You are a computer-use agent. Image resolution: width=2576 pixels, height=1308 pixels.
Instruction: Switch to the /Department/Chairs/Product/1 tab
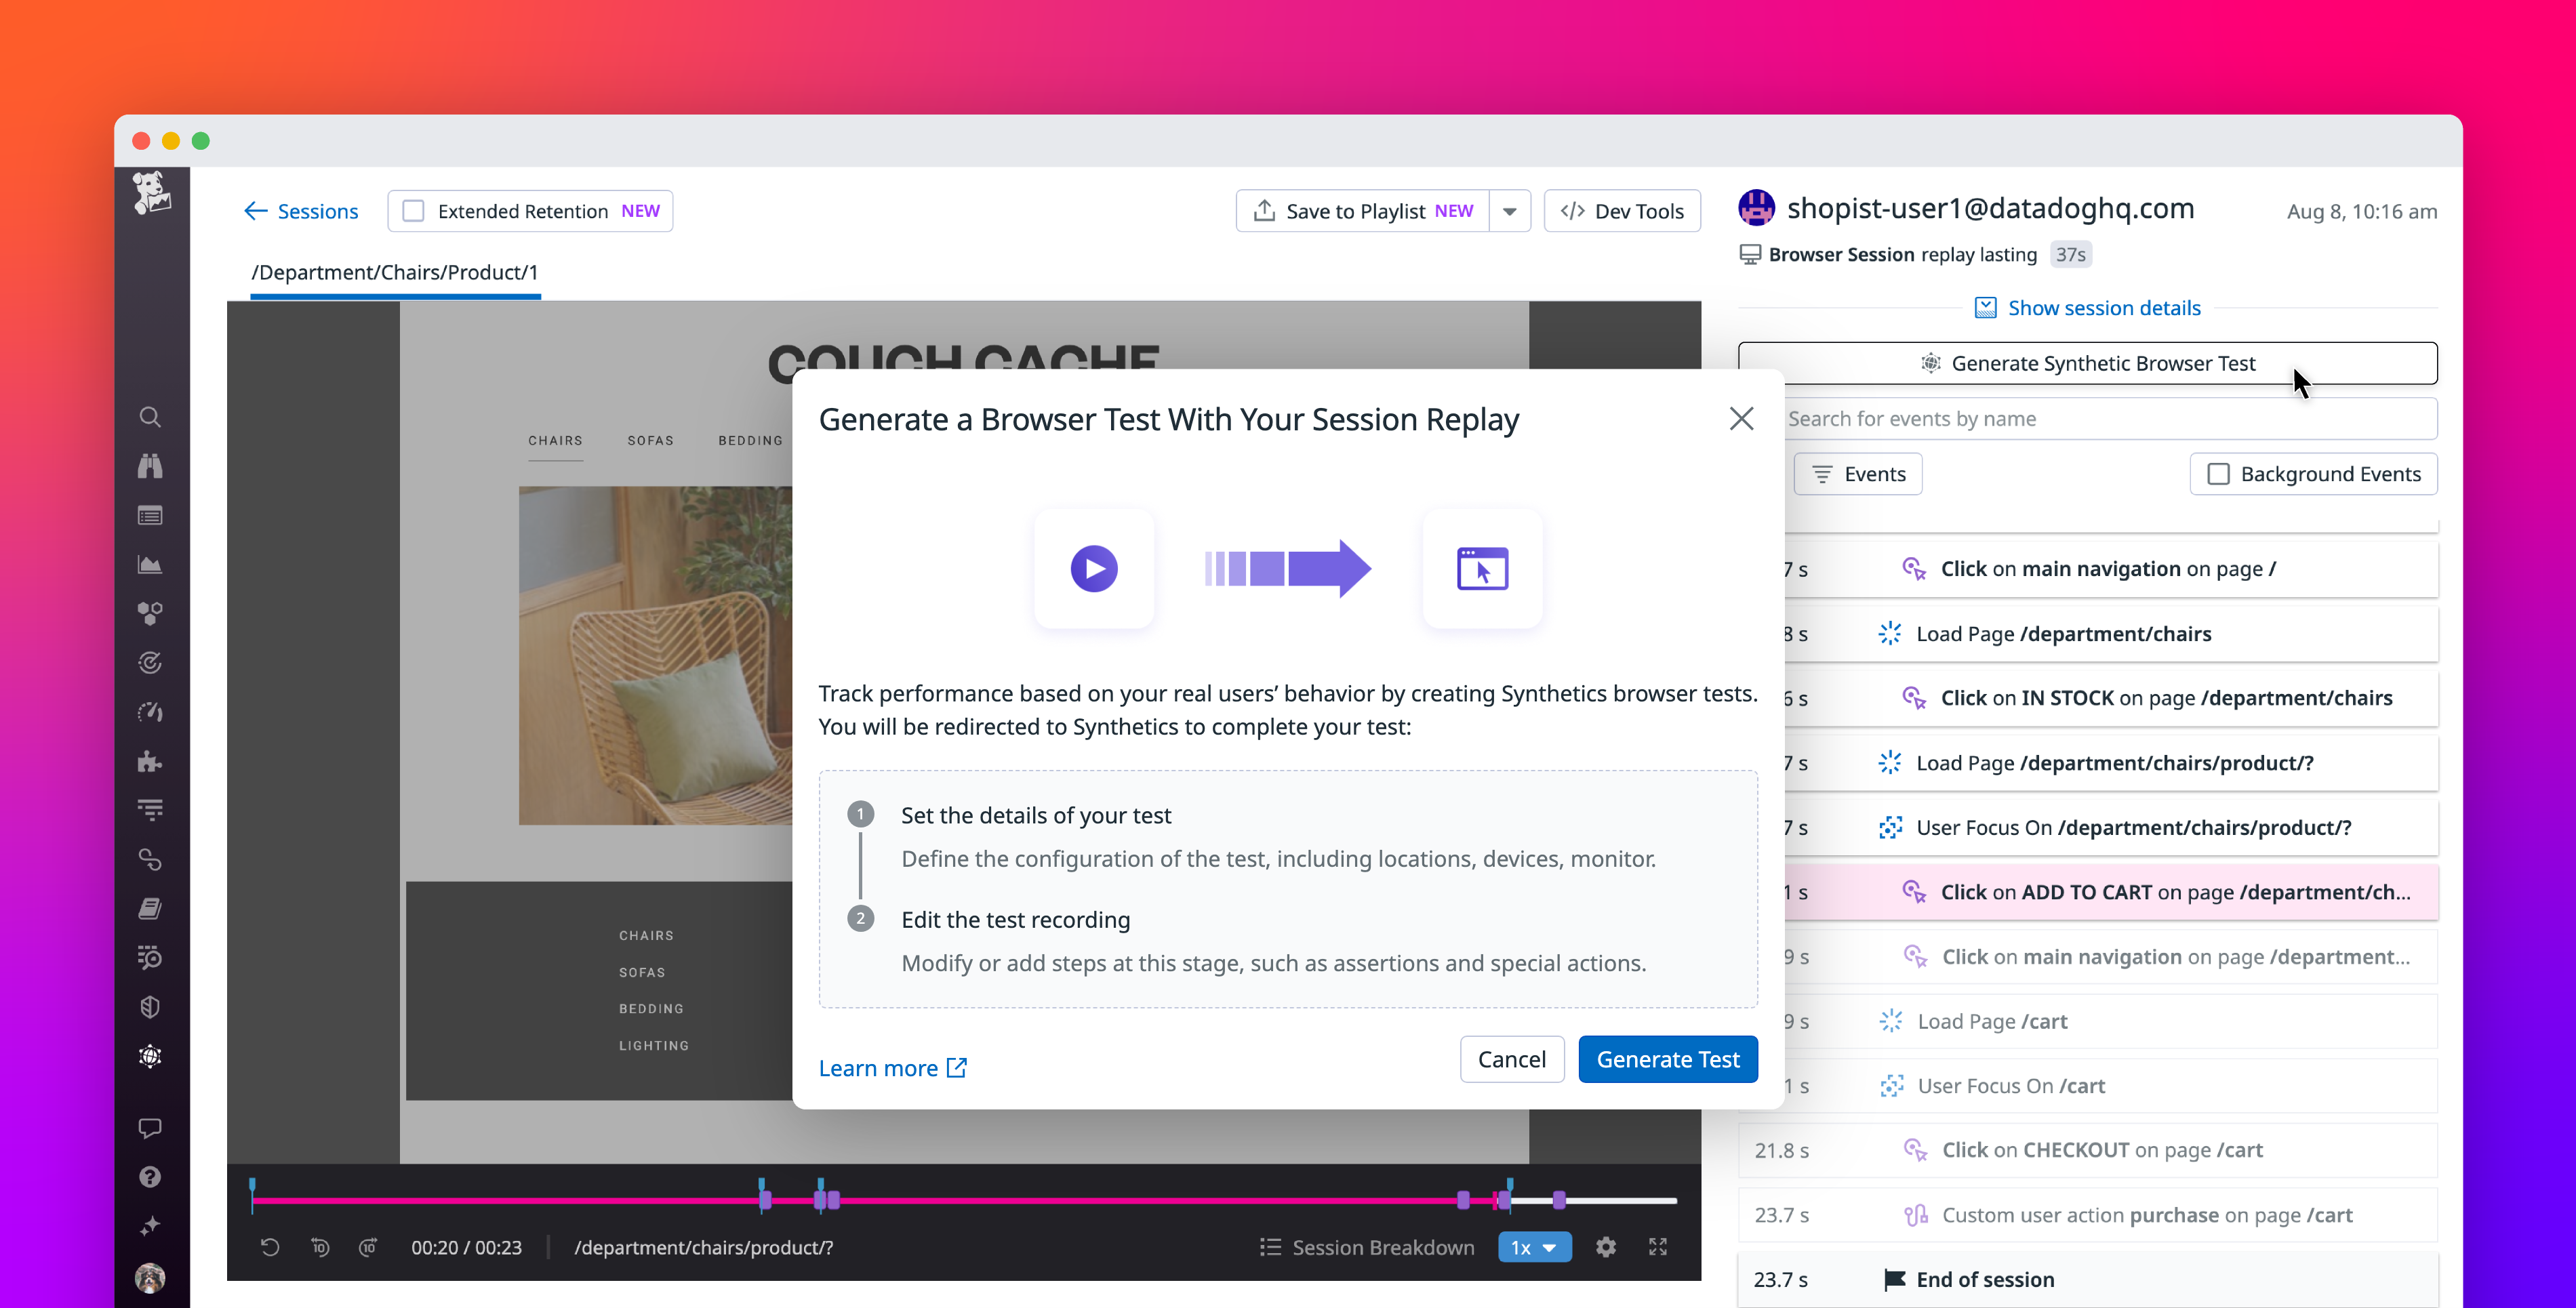pos(395,272)
